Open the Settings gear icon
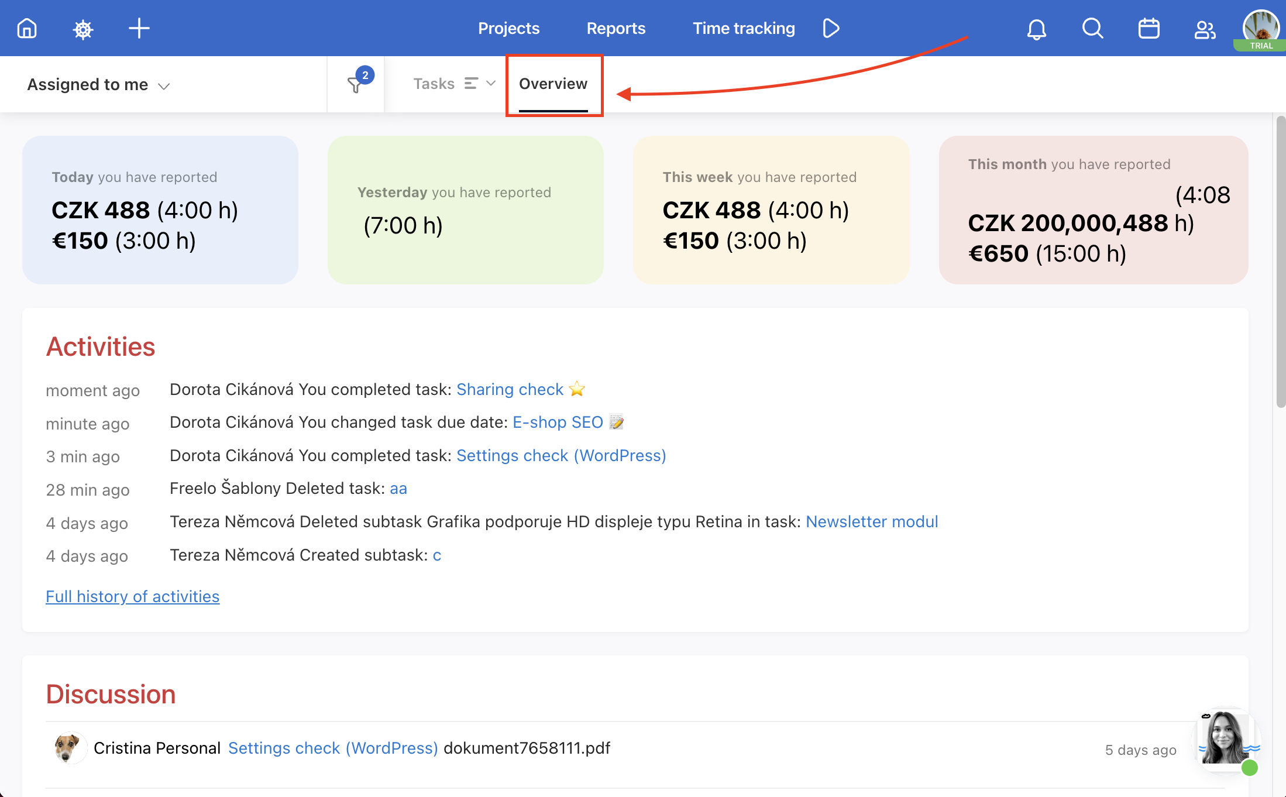This screenshot has width=1286, height=797. 82,28
